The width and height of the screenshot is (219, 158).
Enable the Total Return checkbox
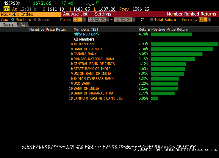(152, 20)
